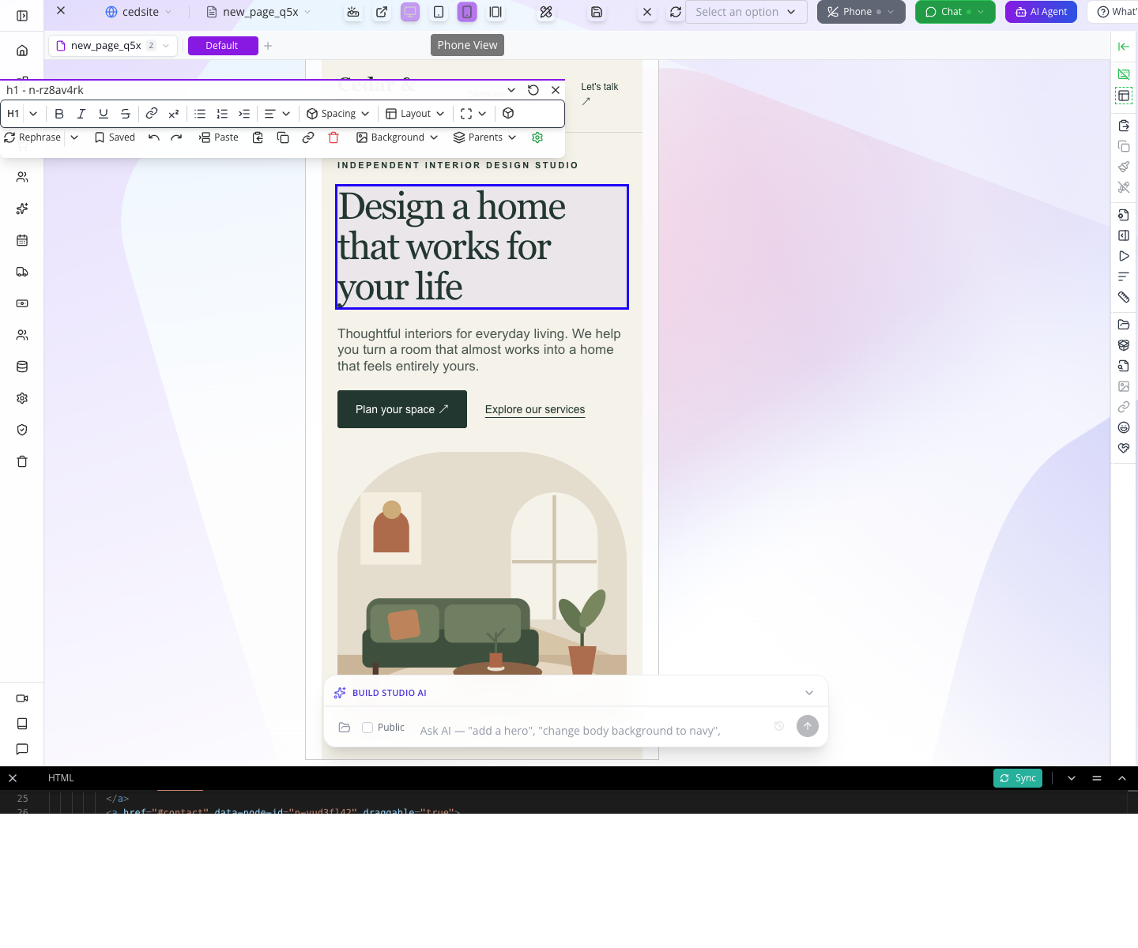Toggle bold formatting in the text toolbar
1138x948 pixels.
(x=59, y=114)
